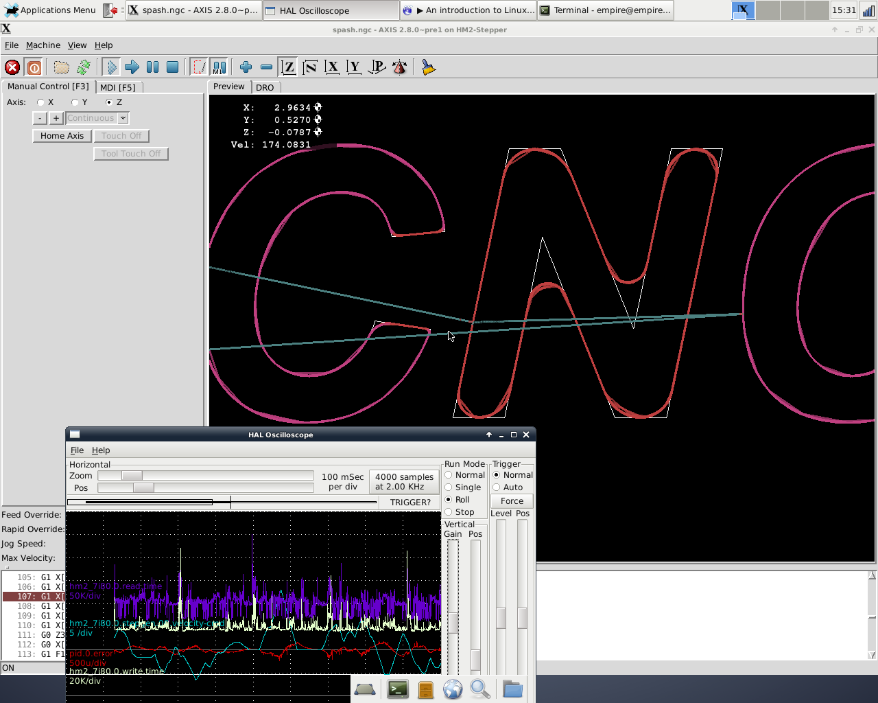Switch to side X view

[332, 67]
